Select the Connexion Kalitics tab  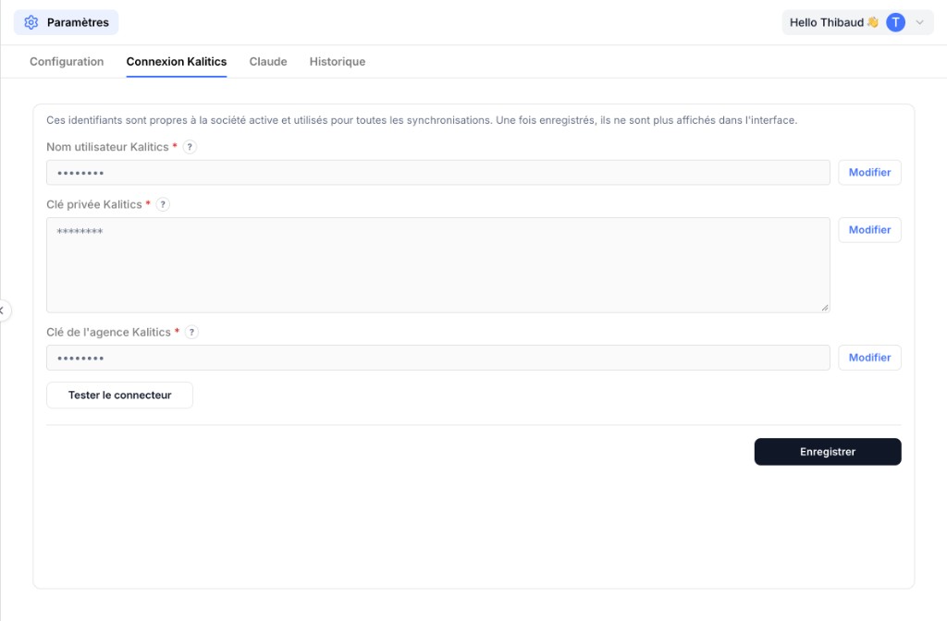[x=177, y=62]
